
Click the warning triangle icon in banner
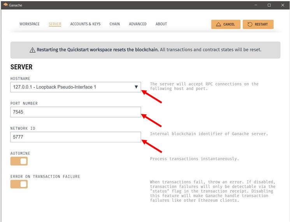(32, 50)
